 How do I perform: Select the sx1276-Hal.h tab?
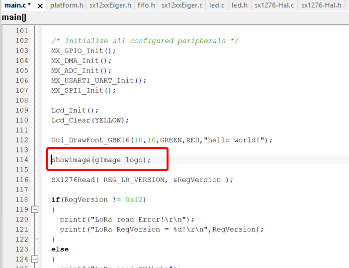pyautogui.click(x=321, y=5)
